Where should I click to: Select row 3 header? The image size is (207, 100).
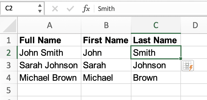[9, 65]
